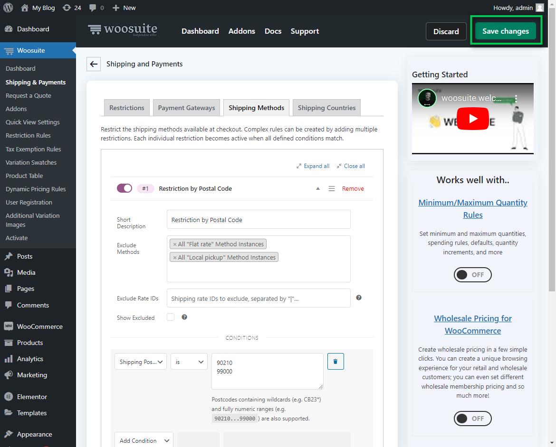Image resolution: width=556 pixels, height=447 pixels.
Task: Open the Shipping Postcode condition dropdown
Action: click(x=140, y=362)
